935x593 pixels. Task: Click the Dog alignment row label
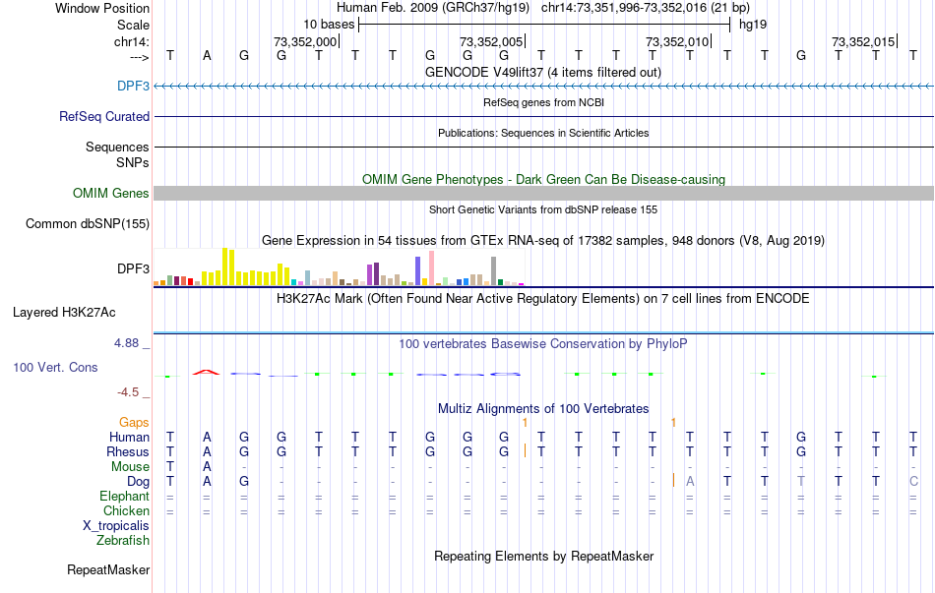coord(138,482)
